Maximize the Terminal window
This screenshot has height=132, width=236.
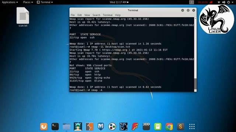(188, 10)
